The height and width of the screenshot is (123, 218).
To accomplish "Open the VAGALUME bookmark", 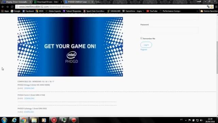I will [114, 11].
